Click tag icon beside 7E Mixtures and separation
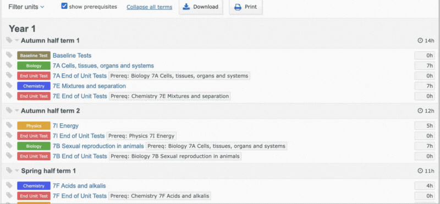Viewport: 440px width, 204px height. coord(9,85)
